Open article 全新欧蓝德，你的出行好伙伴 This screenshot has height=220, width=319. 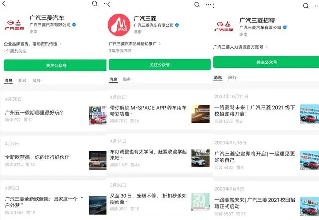37,157
